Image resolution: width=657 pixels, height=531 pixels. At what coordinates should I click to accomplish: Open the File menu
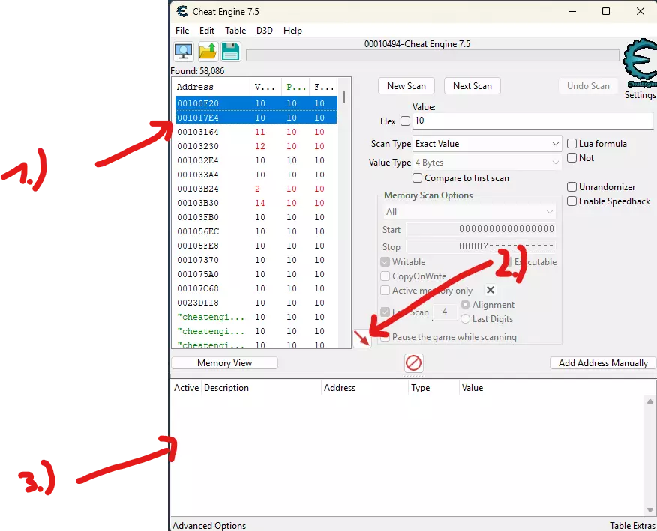tap(182, 31)
